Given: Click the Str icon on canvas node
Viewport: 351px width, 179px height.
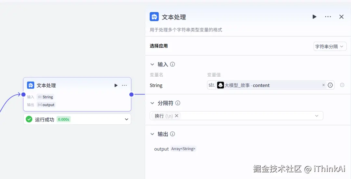Looking at the screenshot, I should click(x=31, y=85).
